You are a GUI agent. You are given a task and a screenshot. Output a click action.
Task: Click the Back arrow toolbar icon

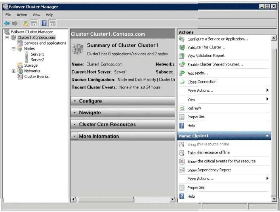(7, 23)
